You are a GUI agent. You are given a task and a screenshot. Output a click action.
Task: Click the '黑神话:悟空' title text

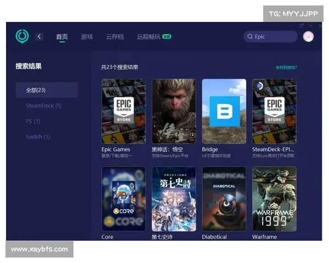click(167, 150)
